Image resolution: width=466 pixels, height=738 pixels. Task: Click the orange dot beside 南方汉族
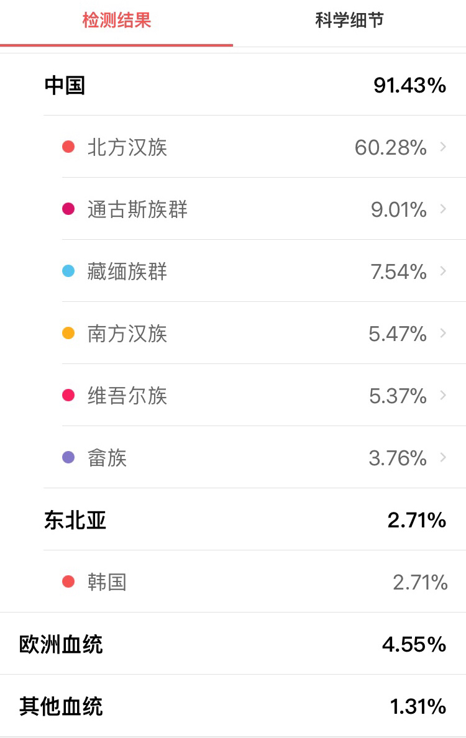click(x=68, y=334)
